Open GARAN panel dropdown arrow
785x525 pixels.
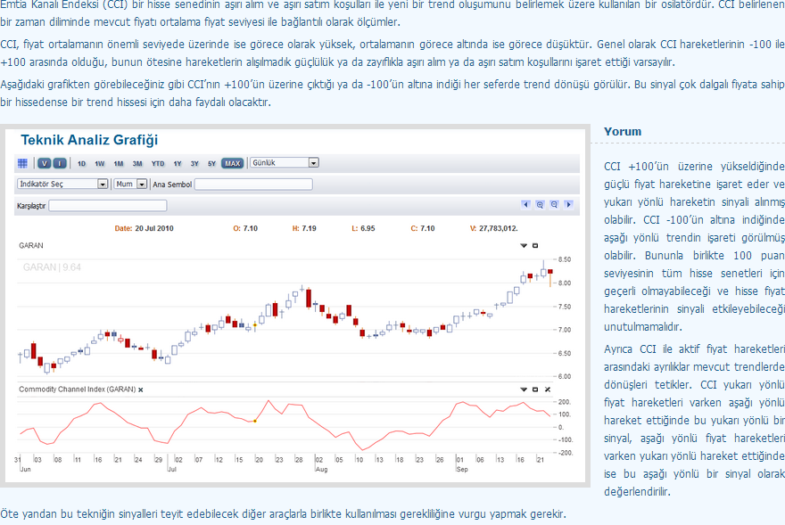[x=524, y=246]
